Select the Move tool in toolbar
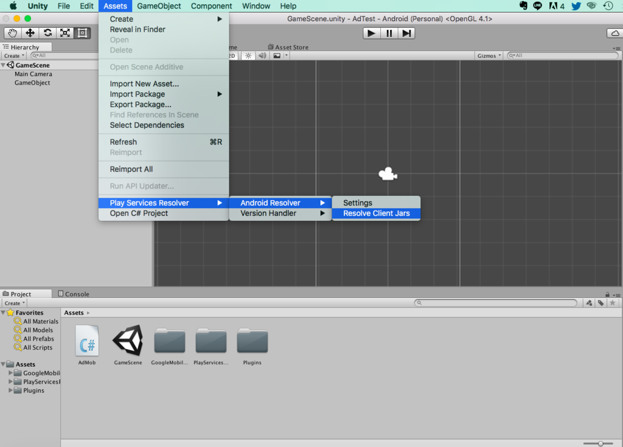Image resolution: width=623 pixels, height=447 pixels. click(30, 33)
